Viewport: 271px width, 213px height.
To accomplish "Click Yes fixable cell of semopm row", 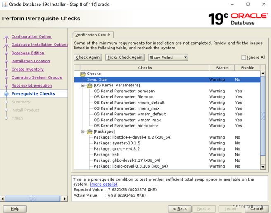I will 238,91.
